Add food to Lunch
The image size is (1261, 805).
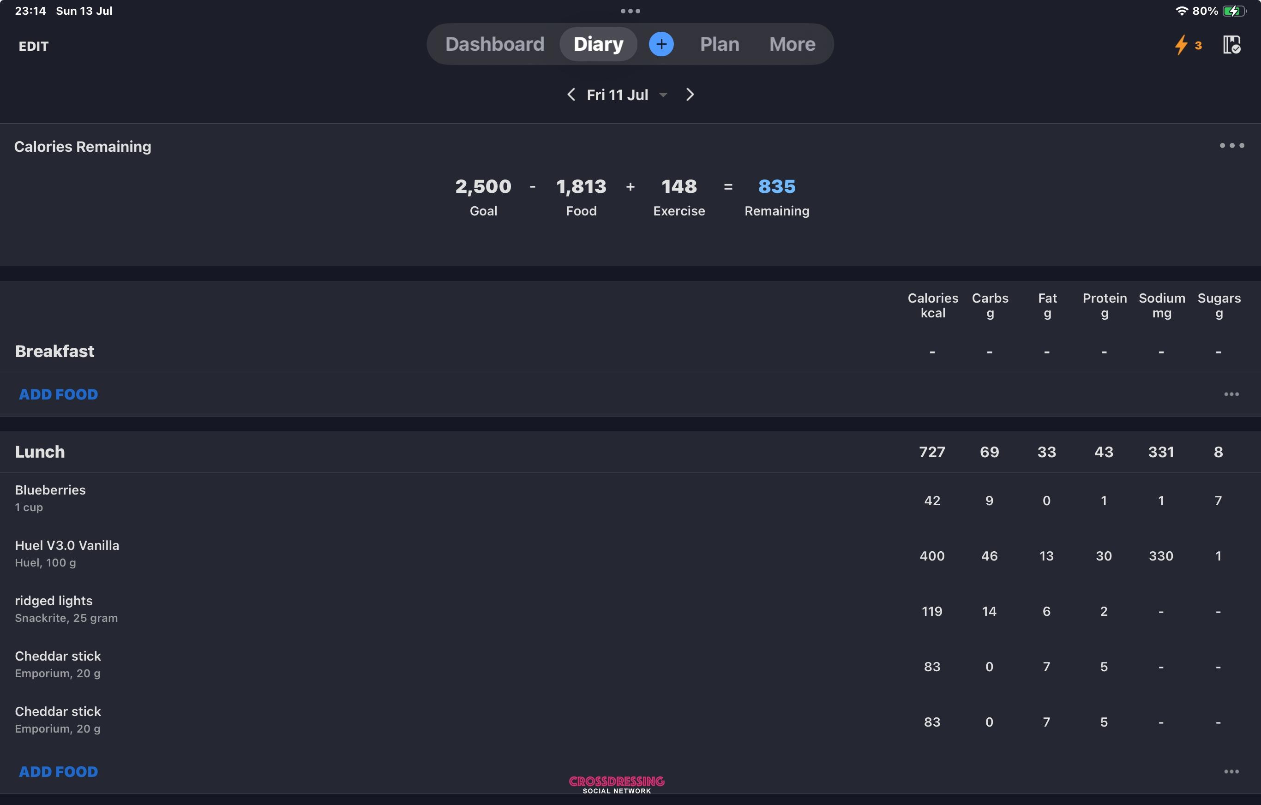tap(58, 771)
